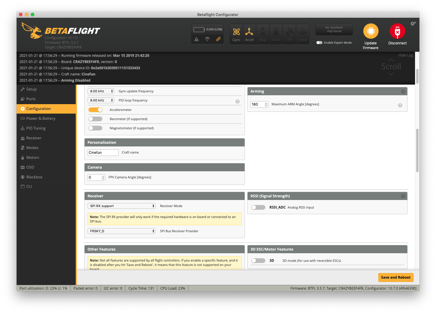Open help icon in Arming header
The width and height of the screenshot is (436, 313).
403,91
